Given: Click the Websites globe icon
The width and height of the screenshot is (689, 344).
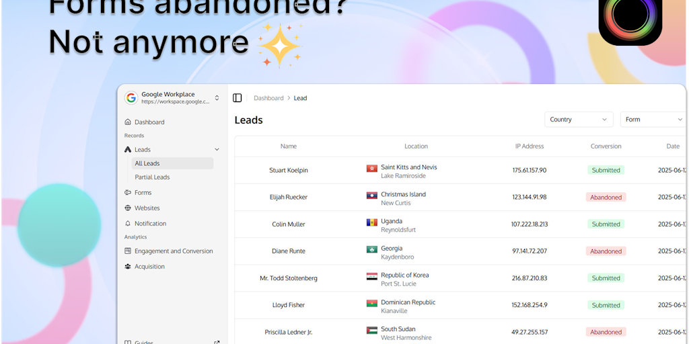Looking at the screenshot, I should pyautogui.click(x=128, y=208).
